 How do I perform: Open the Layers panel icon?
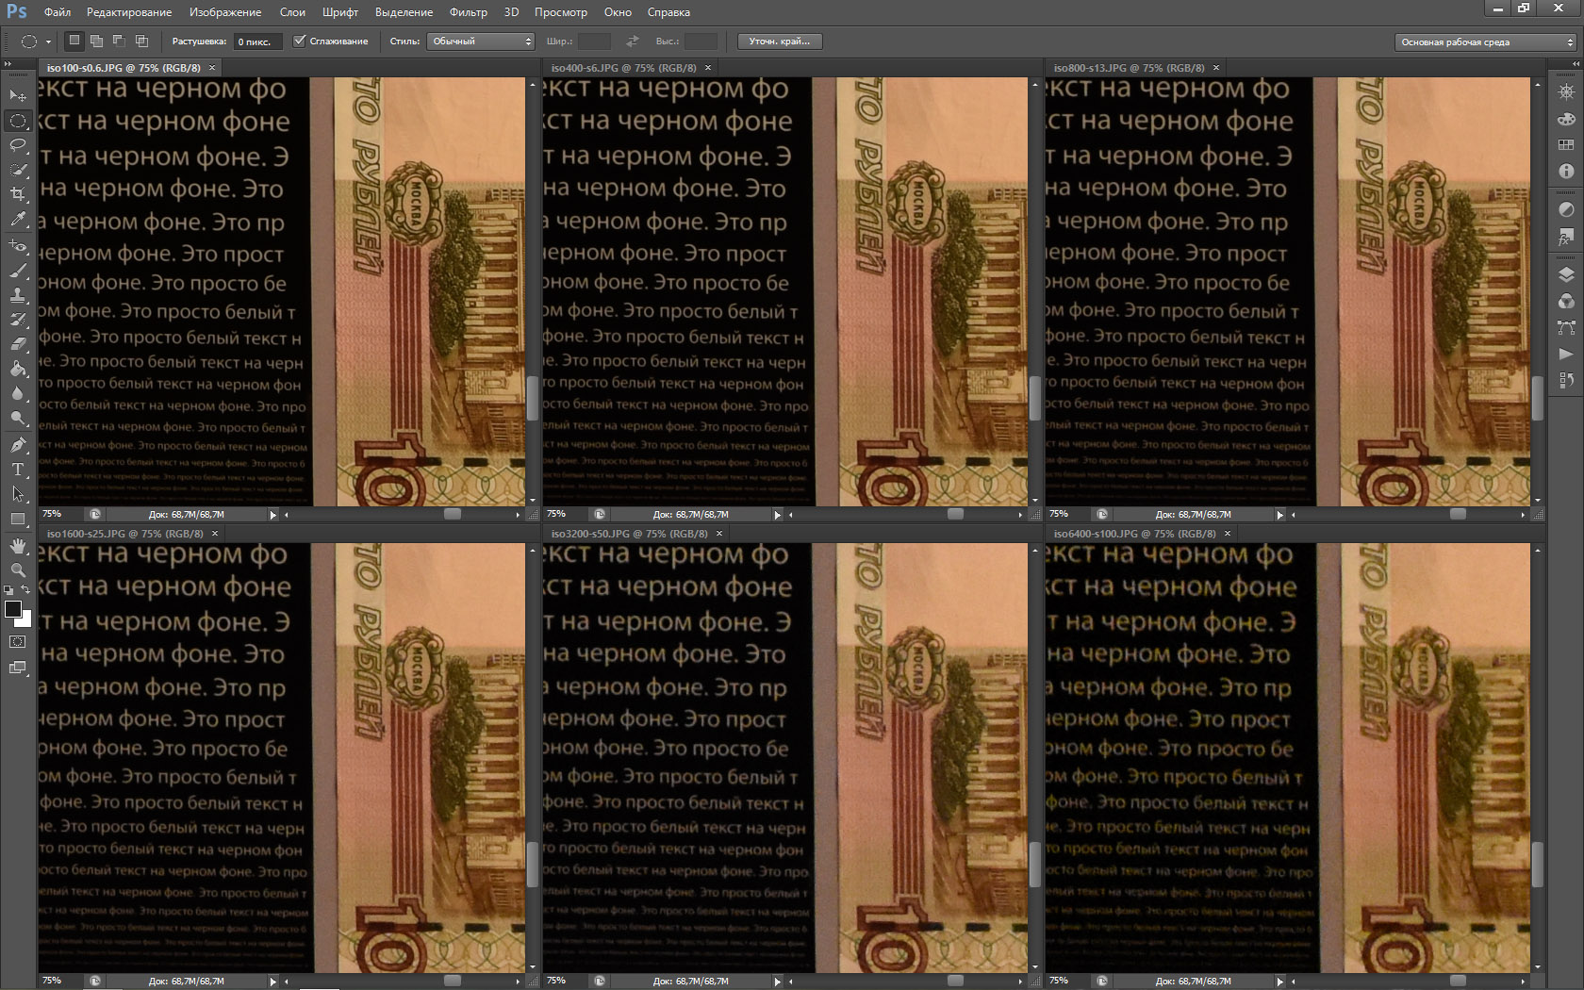(x=1566, y=274)
